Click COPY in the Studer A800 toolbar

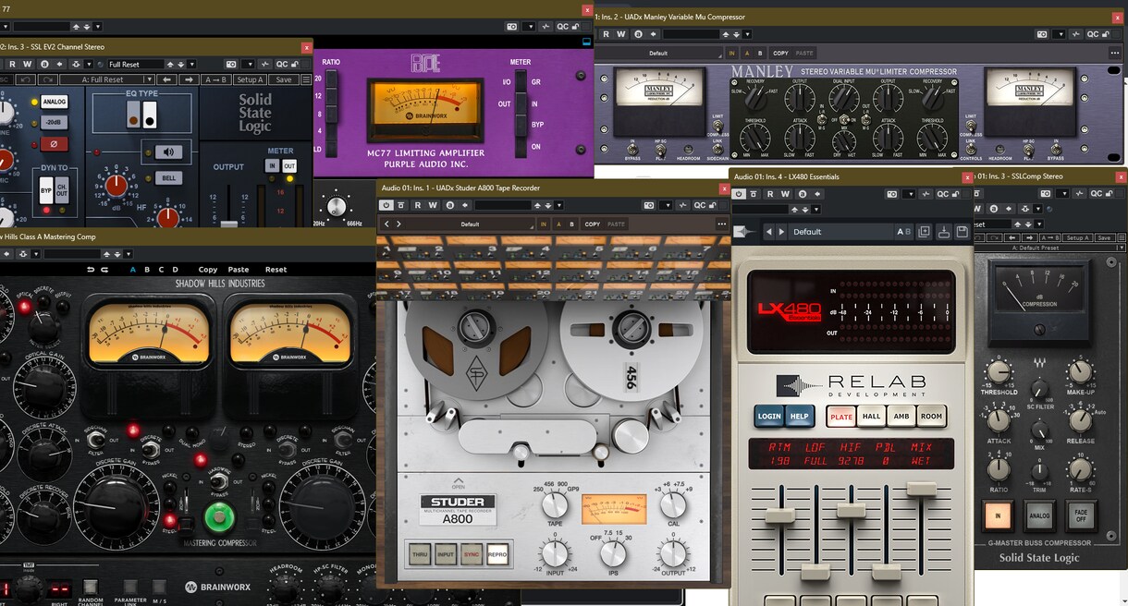(593, 224)
